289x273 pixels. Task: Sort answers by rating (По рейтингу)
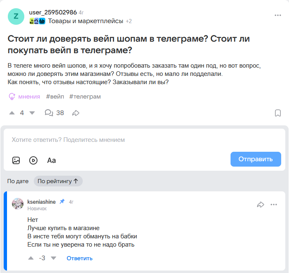point(58,181)
